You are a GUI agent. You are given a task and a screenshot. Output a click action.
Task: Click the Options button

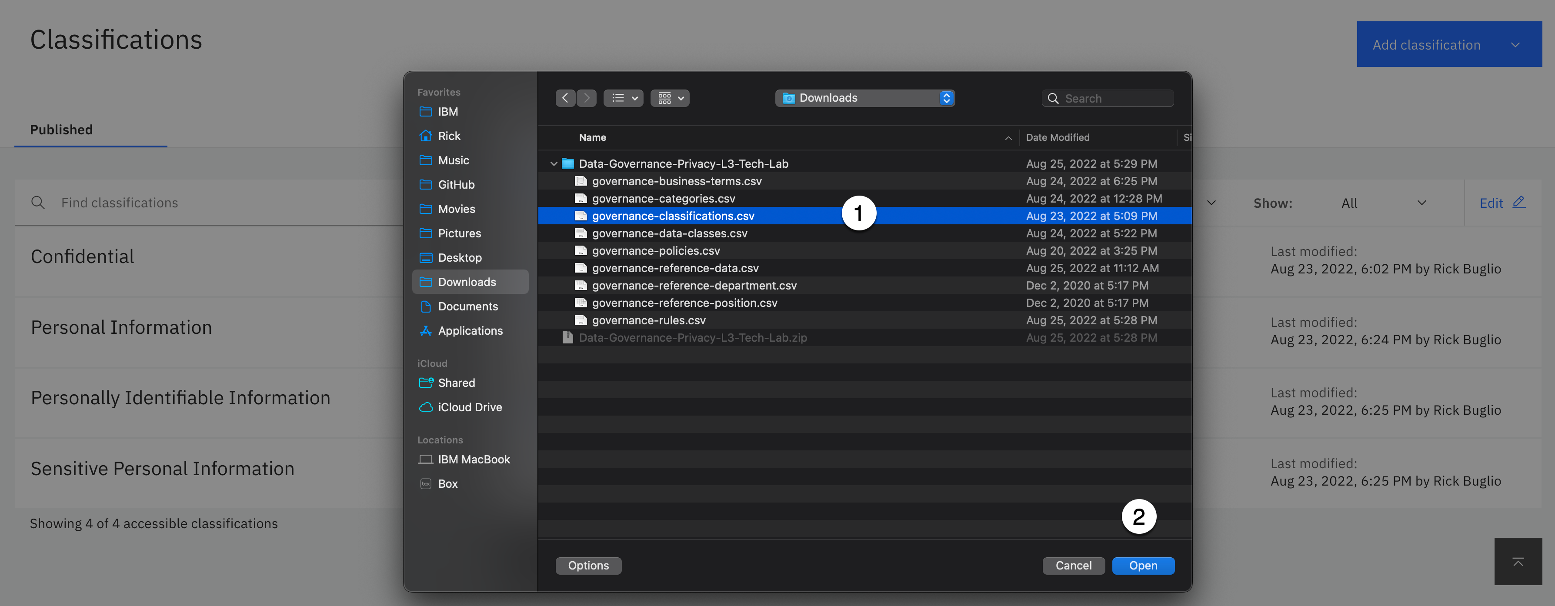[x=588, y=566]
